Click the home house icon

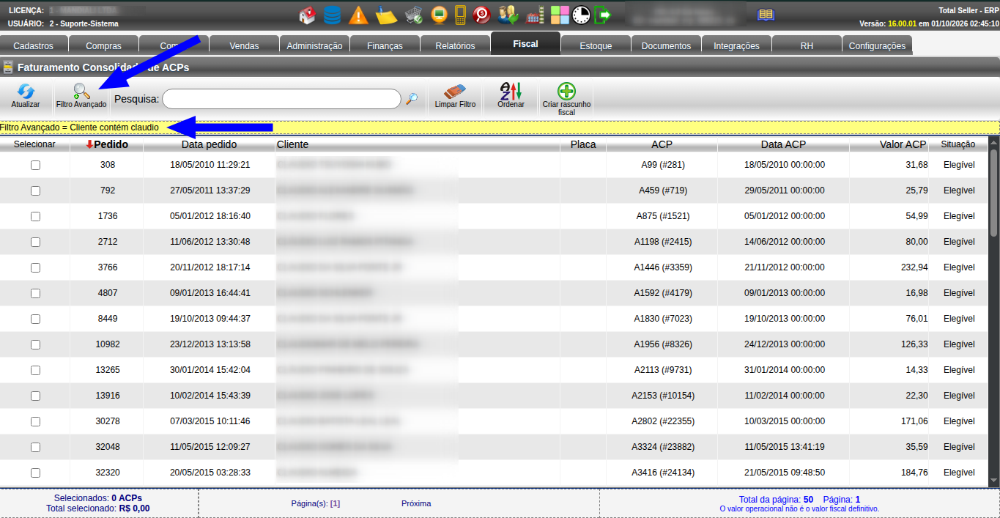click(308, 15)
